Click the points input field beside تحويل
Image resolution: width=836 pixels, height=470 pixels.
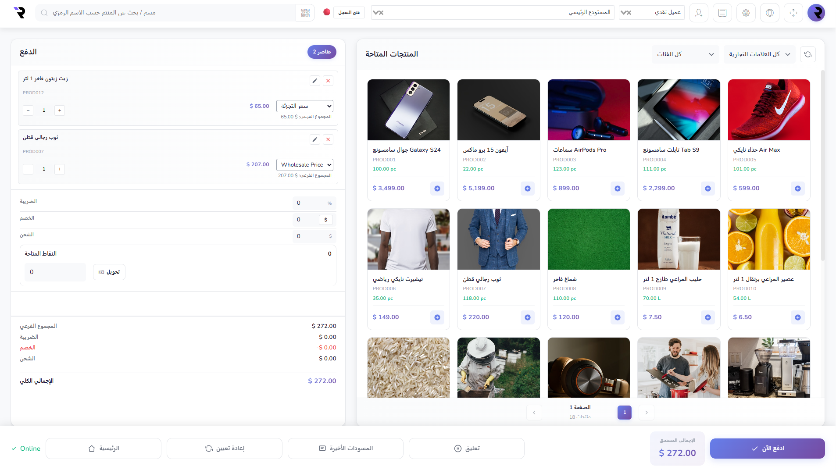[x=55, y=272]
